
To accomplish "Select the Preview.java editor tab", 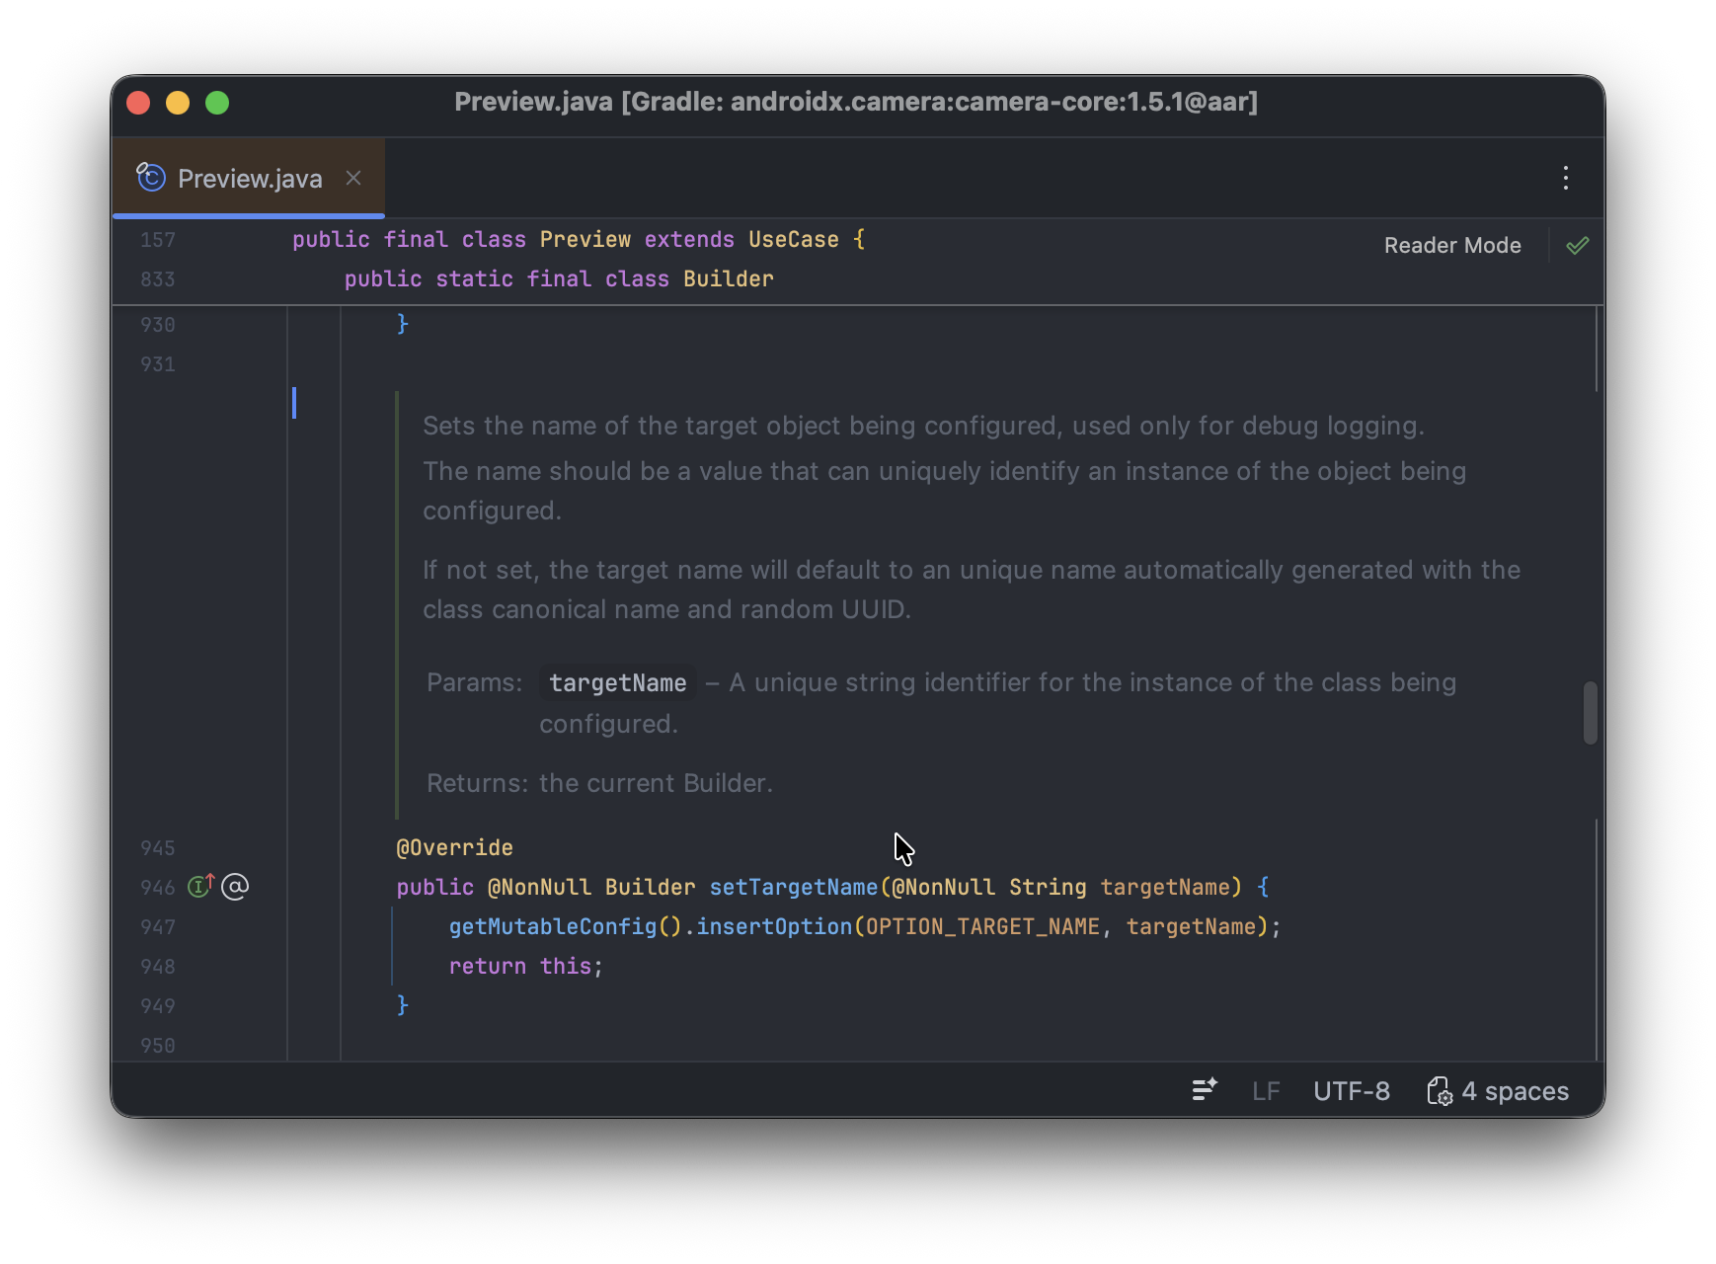I will [250, 179].
